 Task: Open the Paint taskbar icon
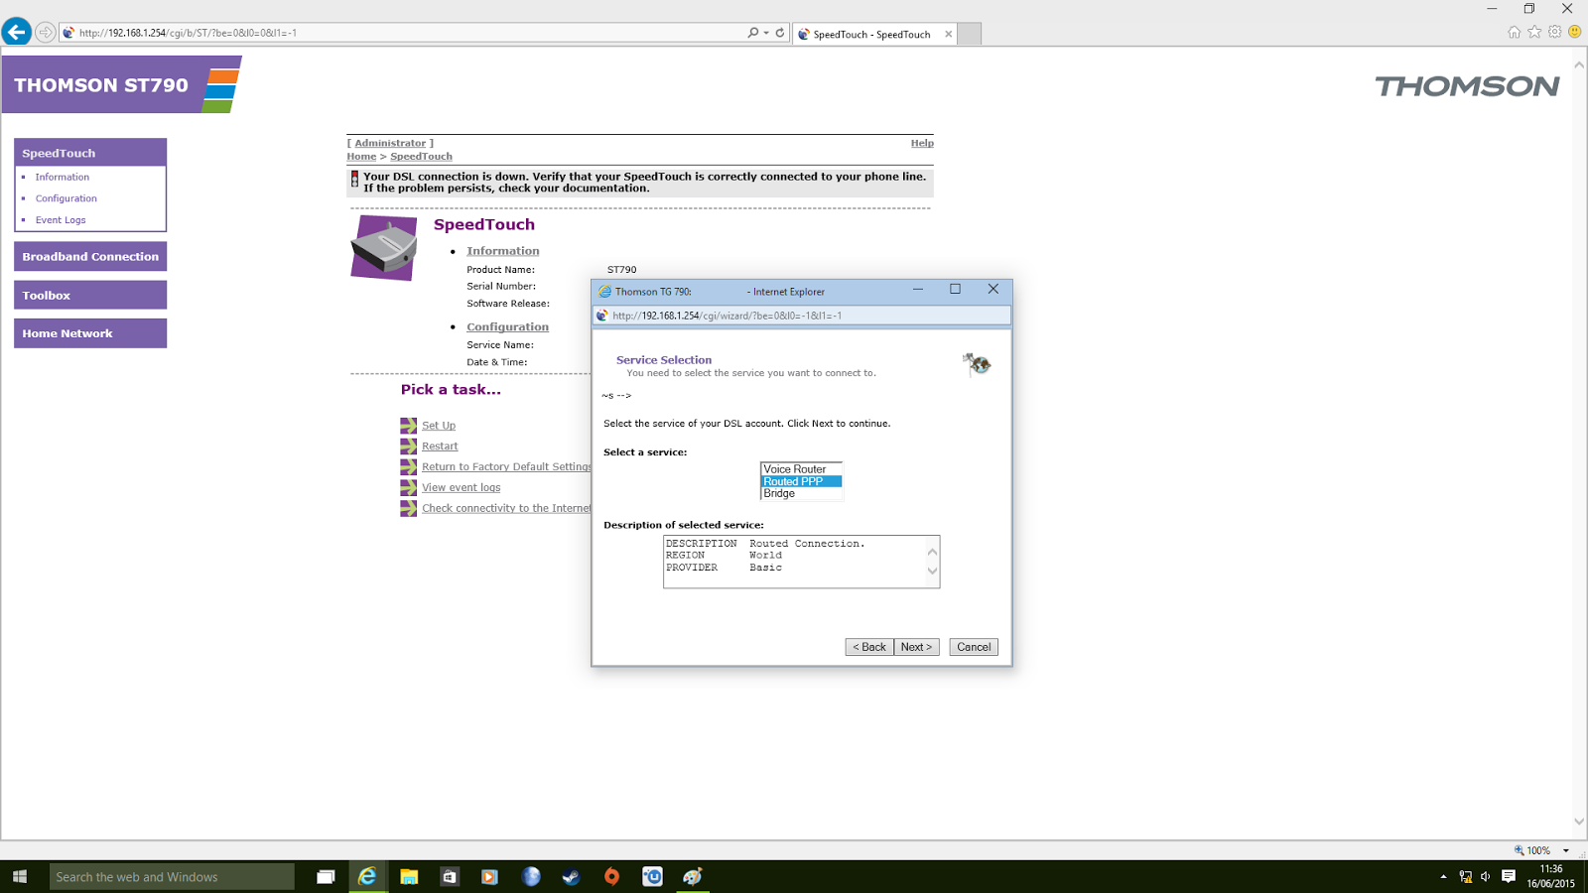click(693, 877)
